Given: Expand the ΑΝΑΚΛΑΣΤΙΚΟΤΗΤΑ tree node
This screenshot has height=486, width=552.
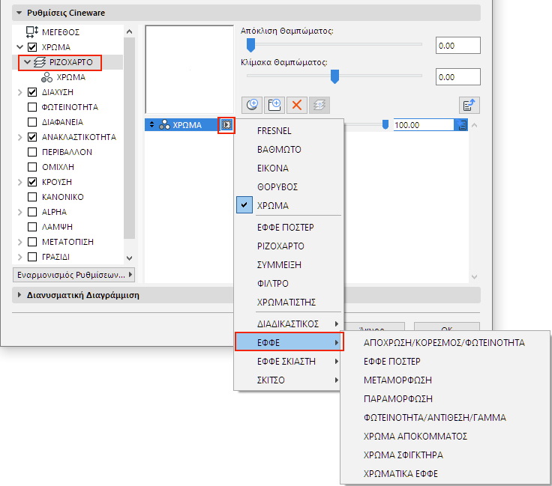Looking at the screenshot, I should click(x=20, y=137).
